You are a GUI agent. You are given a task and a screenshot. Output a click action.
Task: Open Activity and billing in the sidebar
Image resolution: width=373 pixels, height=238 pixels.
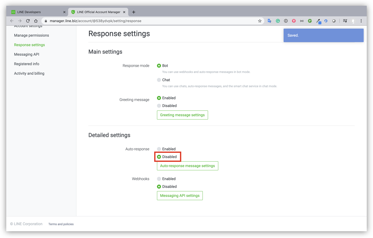click(29, 73)
